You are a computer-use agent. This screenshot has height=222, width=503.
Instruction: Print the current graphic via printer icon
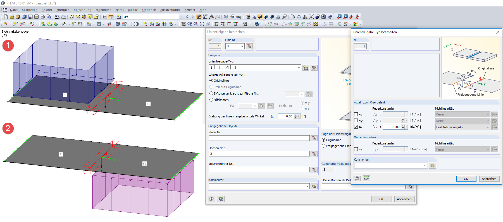tap(43, 17)
